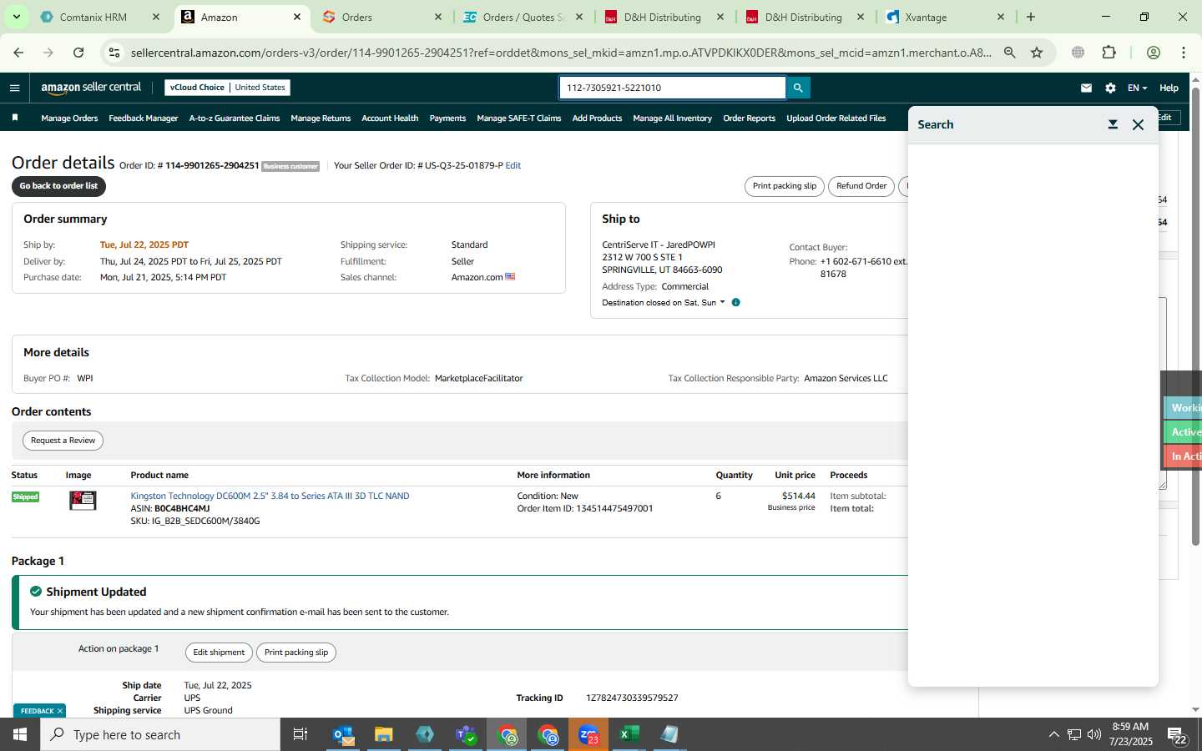The height and width of the screenshot is (751, 1202).
Task: Open the Chrome three-dot menu
Action: pos(1184,53)
